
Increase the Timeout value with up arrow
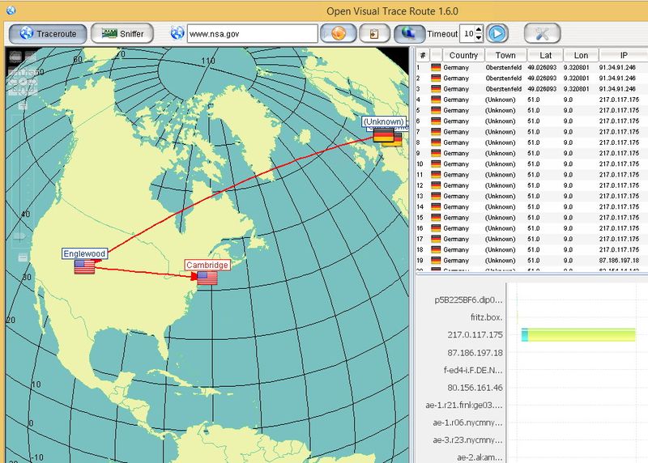479,29
